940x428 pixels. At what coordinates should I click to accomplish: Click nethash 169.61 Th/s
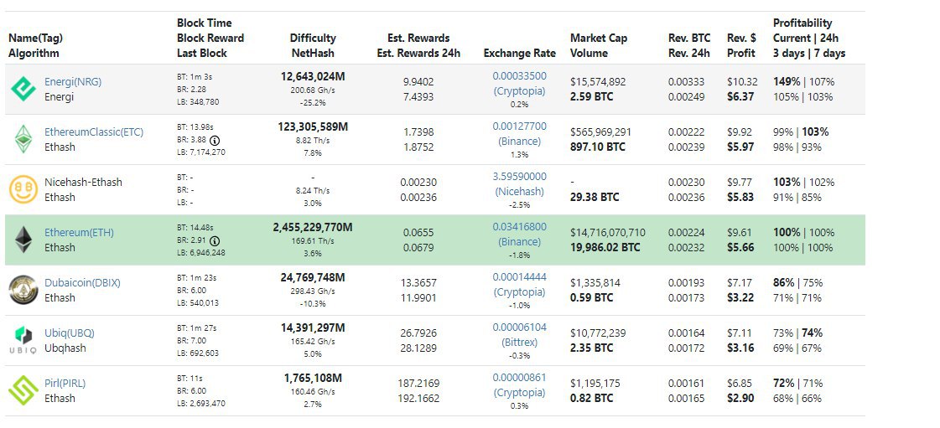[x=313, y=241]
